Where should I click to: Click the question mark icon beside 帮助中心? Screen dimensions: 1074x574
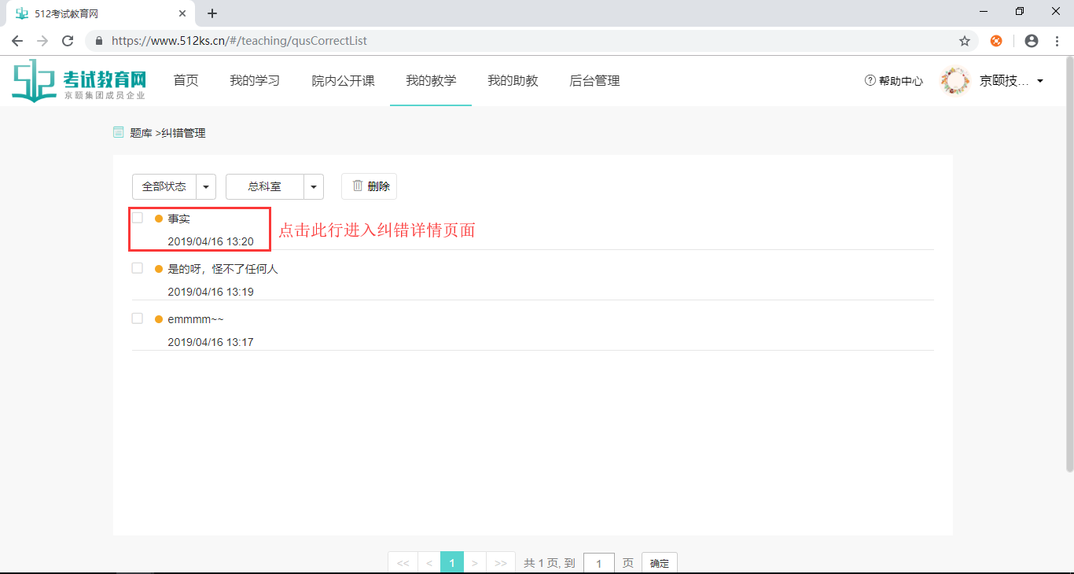[869, 79]
